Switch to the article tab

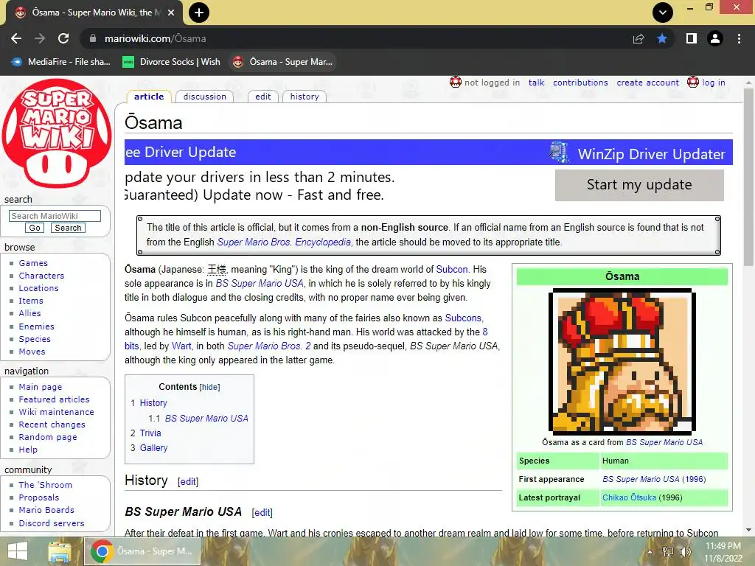point(149,97)
